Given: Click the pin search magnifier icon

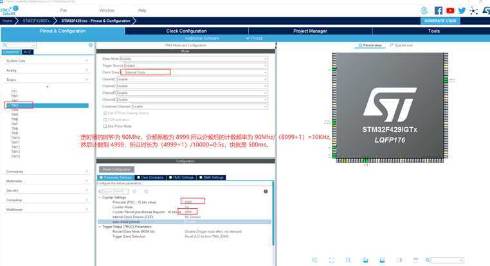Looking at the screenshot, I should pos(428,260).
